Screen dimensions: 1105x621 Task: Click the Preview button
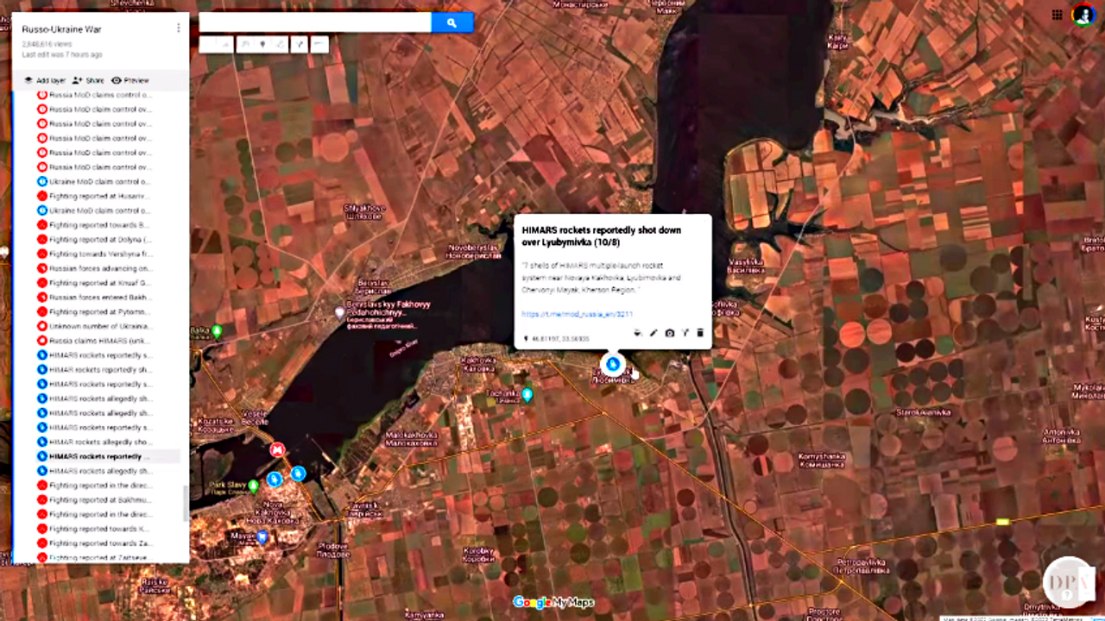click(130, 80)
